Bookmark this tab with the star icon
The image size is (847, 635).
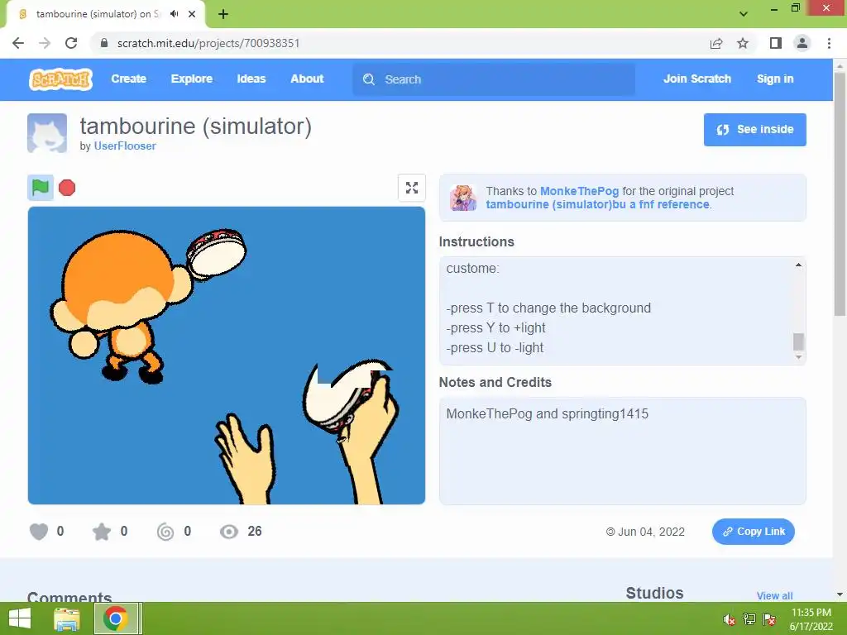tap(743, 43)
